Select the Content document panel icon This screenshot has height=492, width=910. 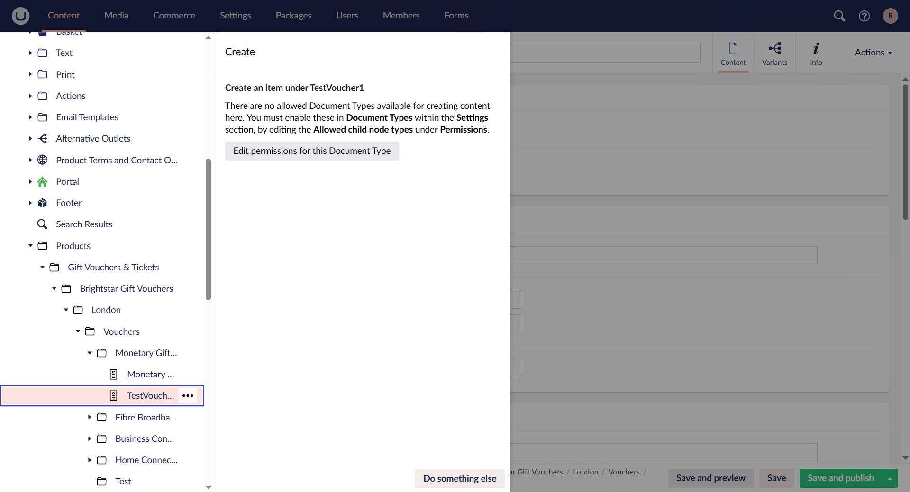733,52
